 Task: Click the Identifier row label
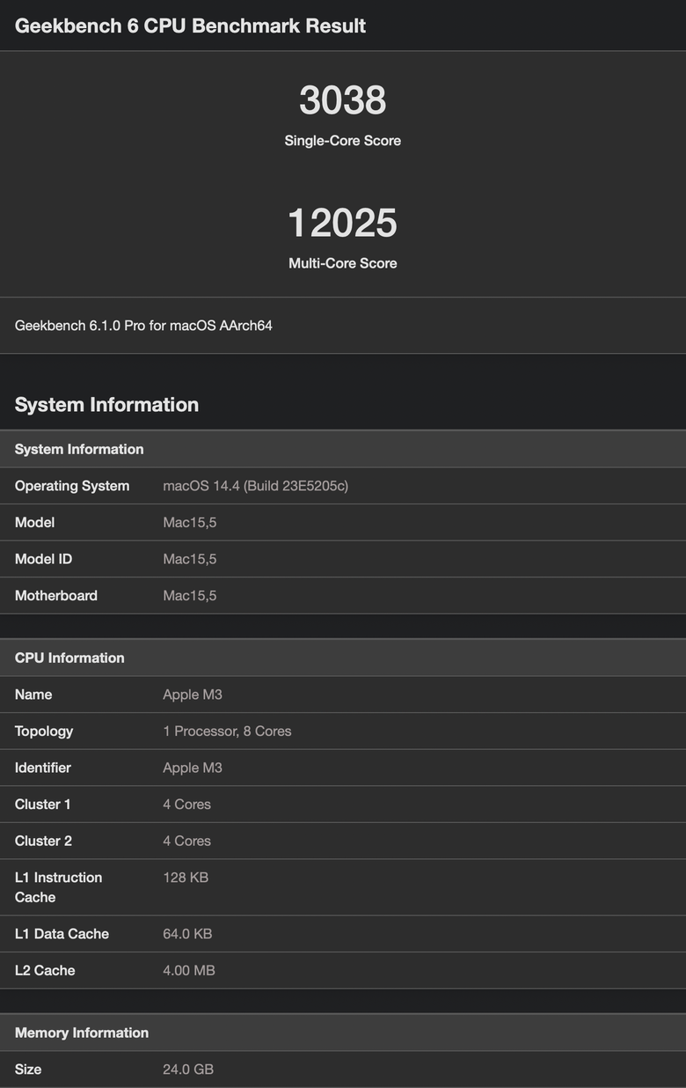click(43, 768)
